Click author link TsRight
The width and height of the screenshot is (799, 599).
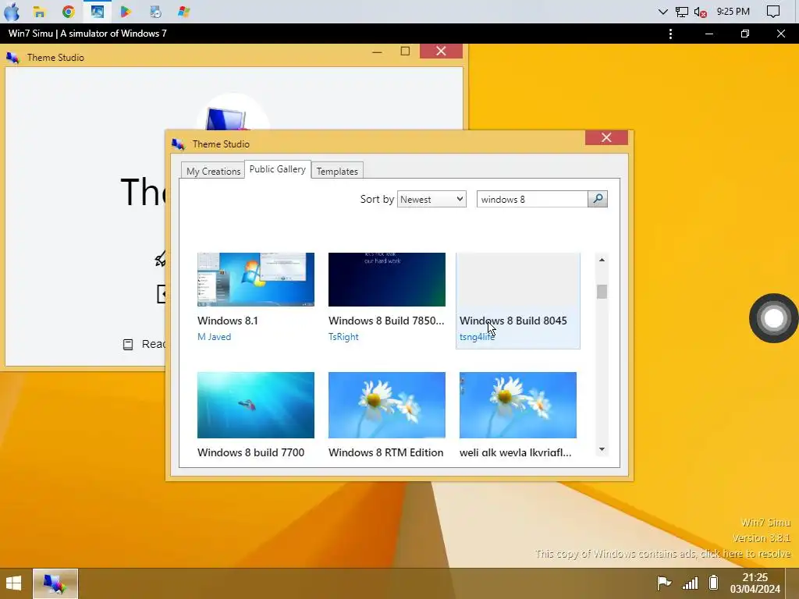point(343,337)
